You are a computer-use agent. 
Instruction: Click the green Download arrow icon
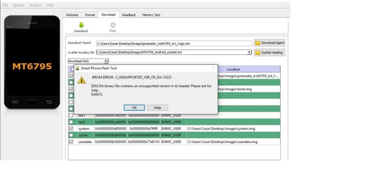coord(81,25)
